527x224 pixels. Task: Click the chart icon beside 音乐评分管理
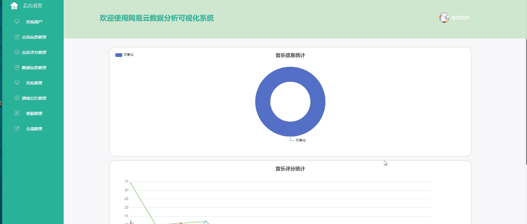[17, 52]
